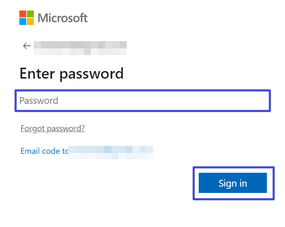This screenshot has height=227, width=285.
Task: Click the Microsoft wordmark text
Action: [63, 18]
